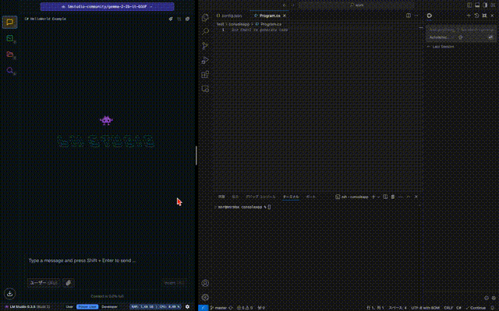Open the downloads icon in LM Studio

coord(10,294)
